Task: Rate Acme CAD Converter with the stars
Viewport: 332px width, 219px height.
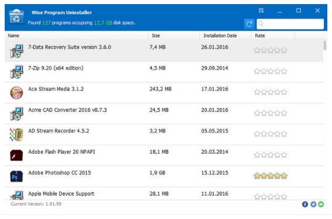Action: [271, 113]
